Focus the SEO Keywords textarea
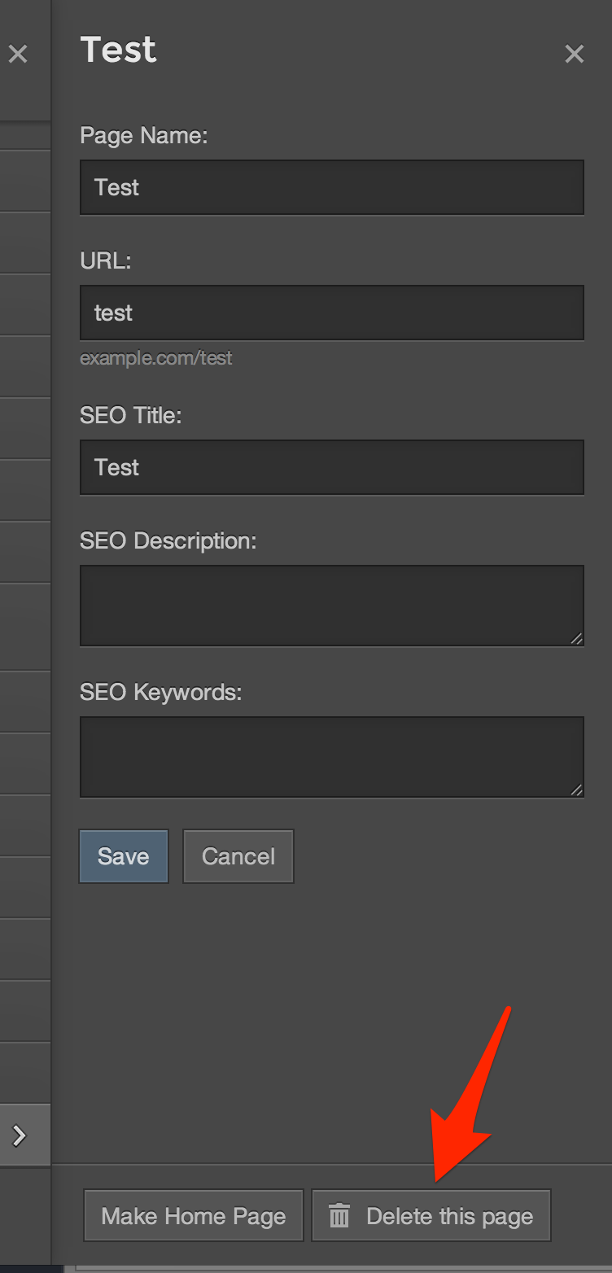612x1273 pixels. 331,757
